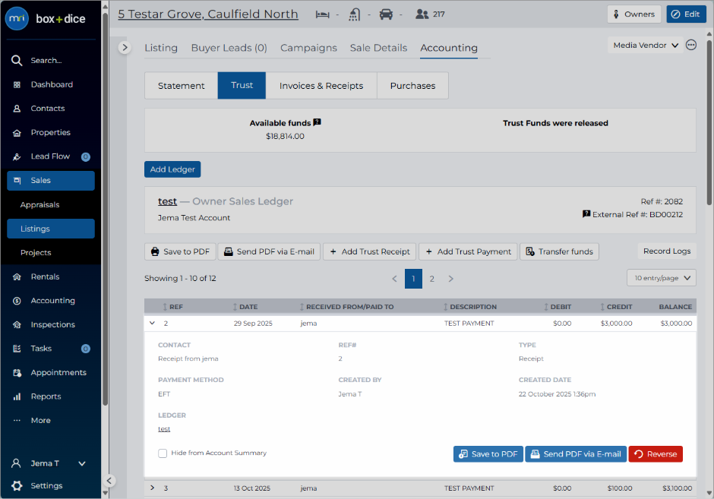Open the Invoices & Receipts sub-tab
This screenshot has width=714, height=499.
(321, 86)
